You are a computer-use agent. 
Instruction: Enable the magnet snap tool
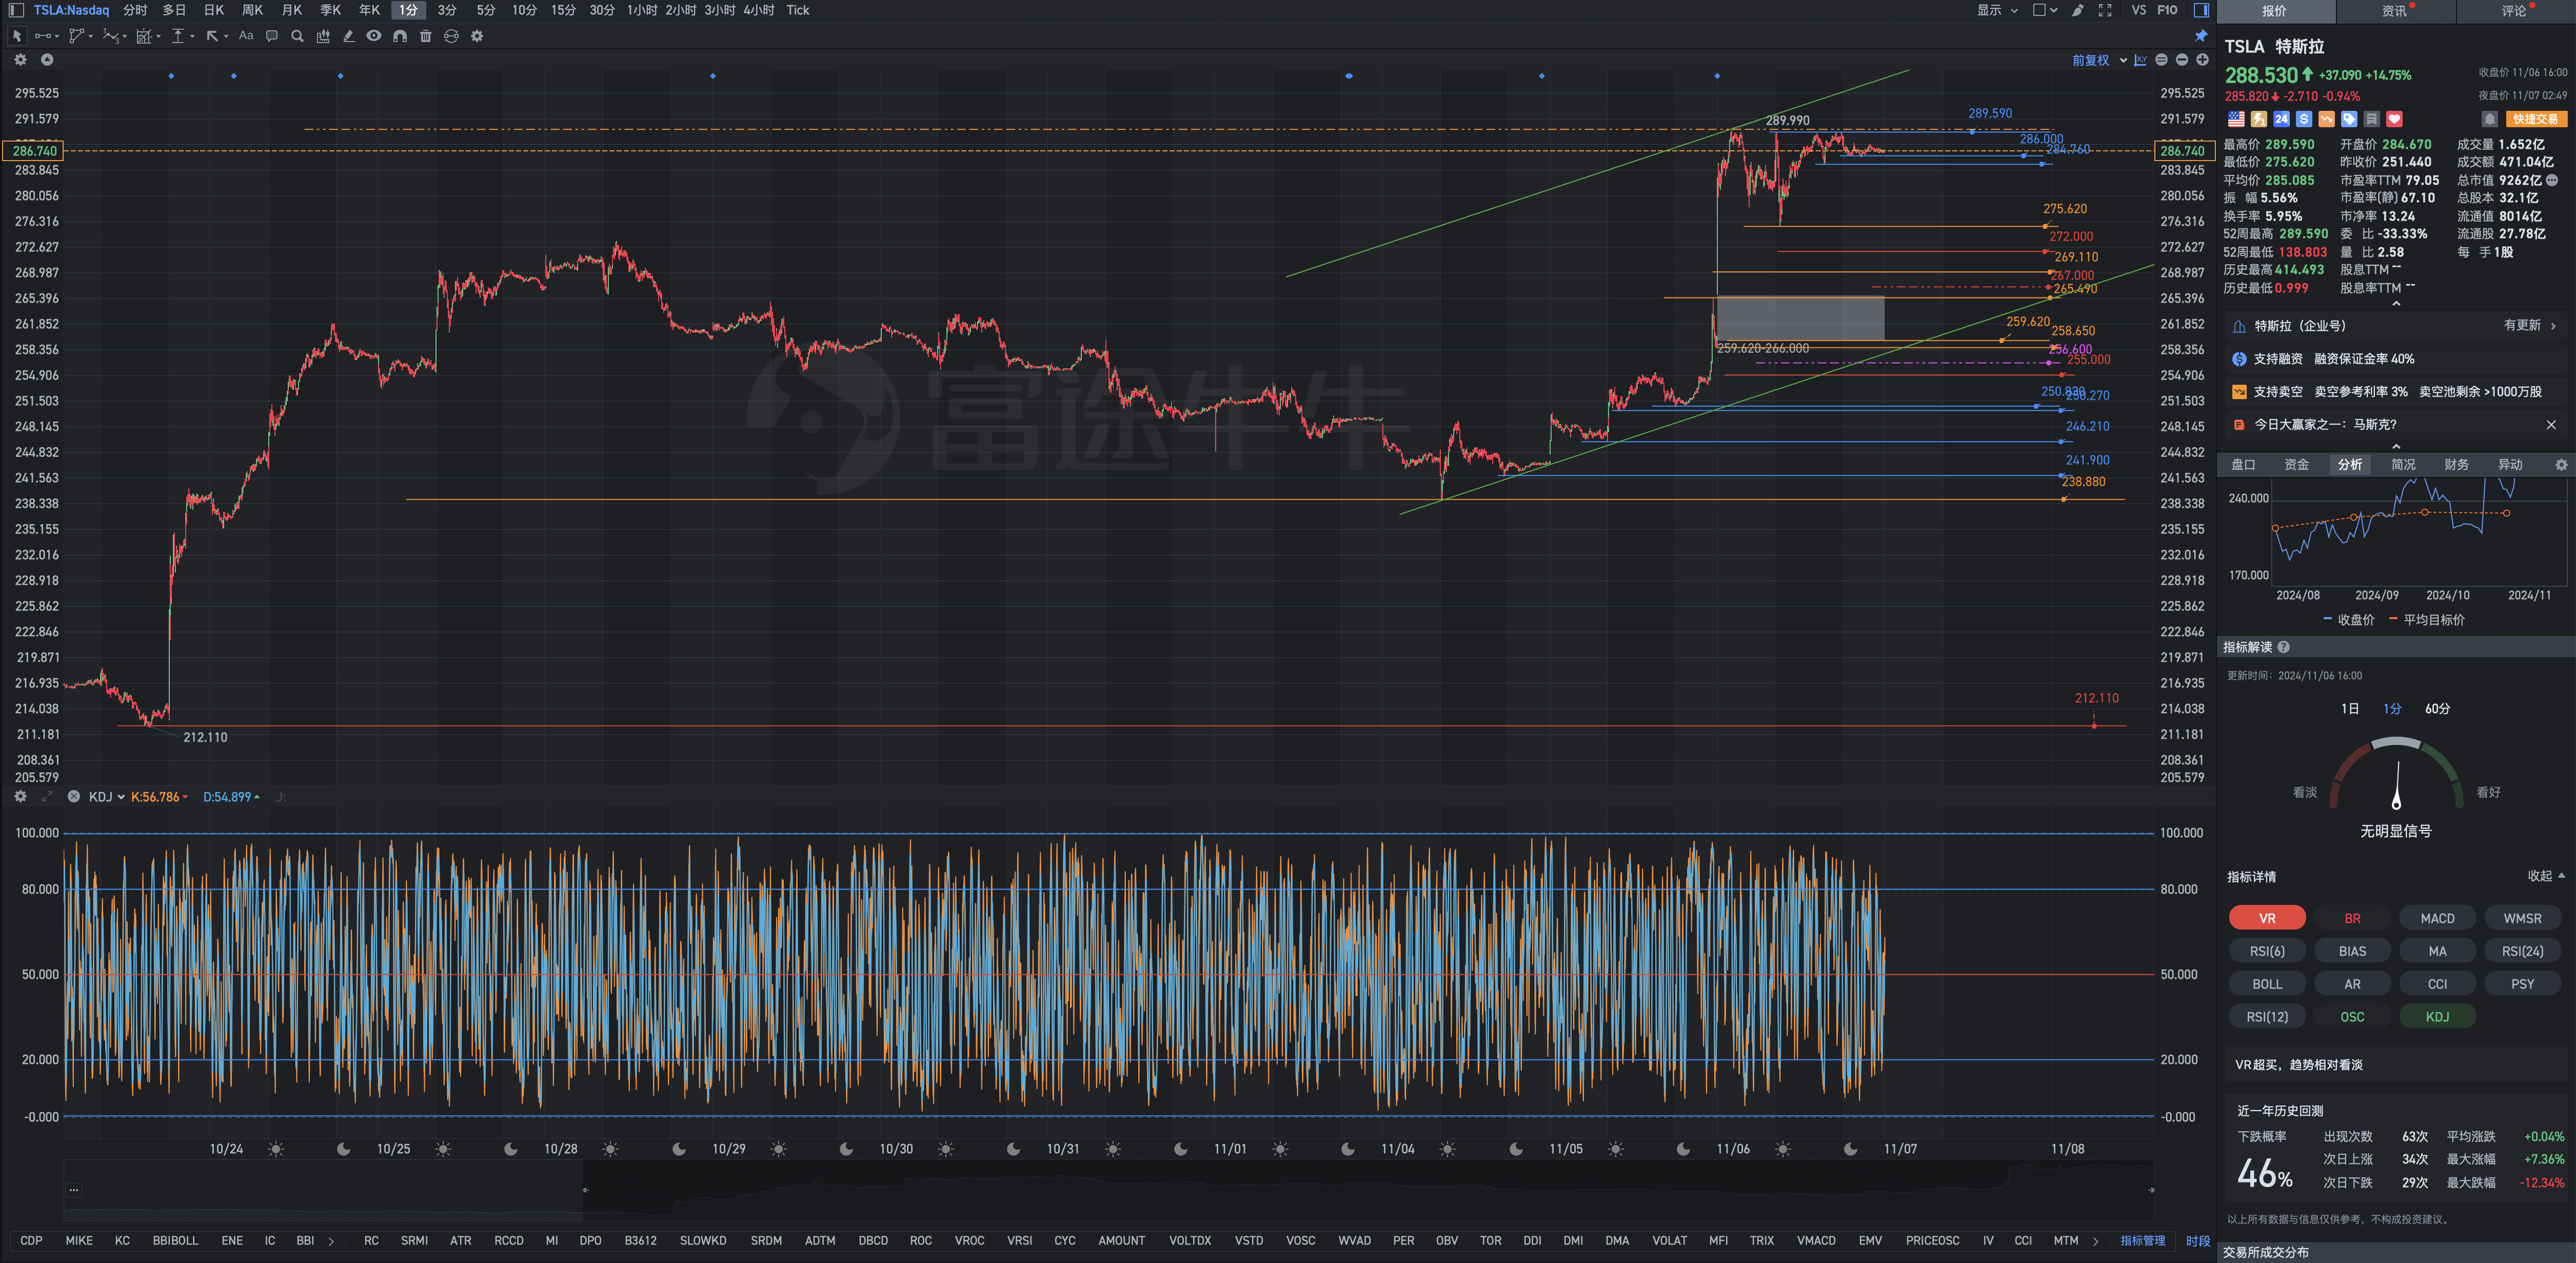(x=400, y=36)
